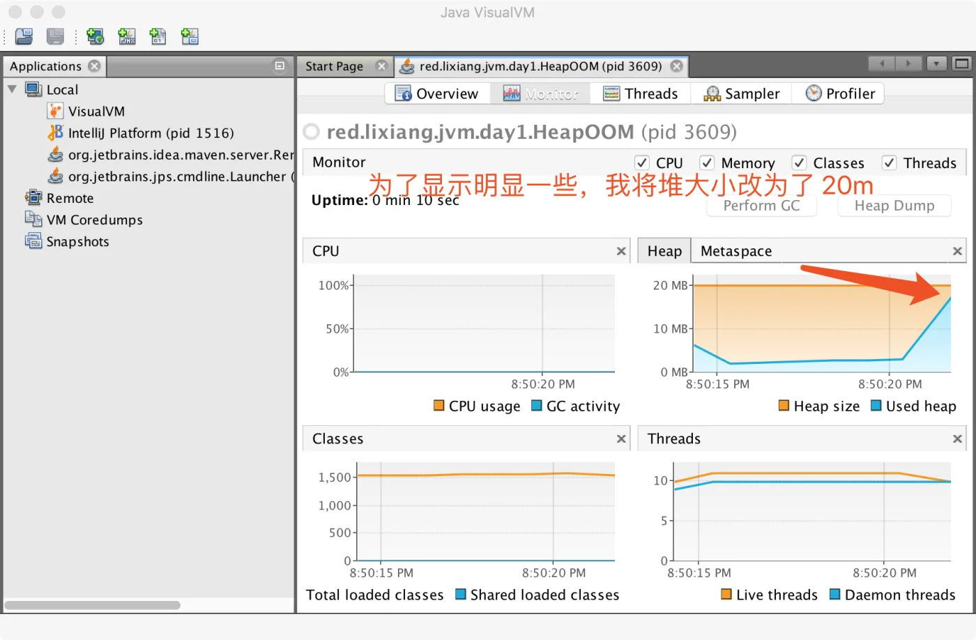The image size is (976, 640).
Task: Open the Metaspace tab
Action: click(x=735, y=251)
